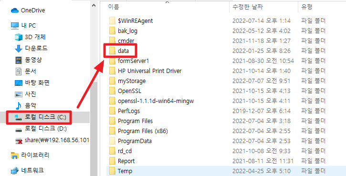
Task: Click the data folder icon
Action: tap(112, 51)
